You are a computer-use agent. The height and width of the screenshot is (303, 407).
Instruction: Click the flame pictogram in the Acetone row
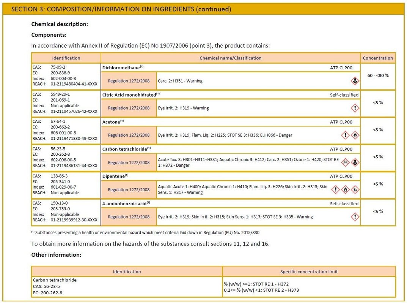[x=355, y=135]
